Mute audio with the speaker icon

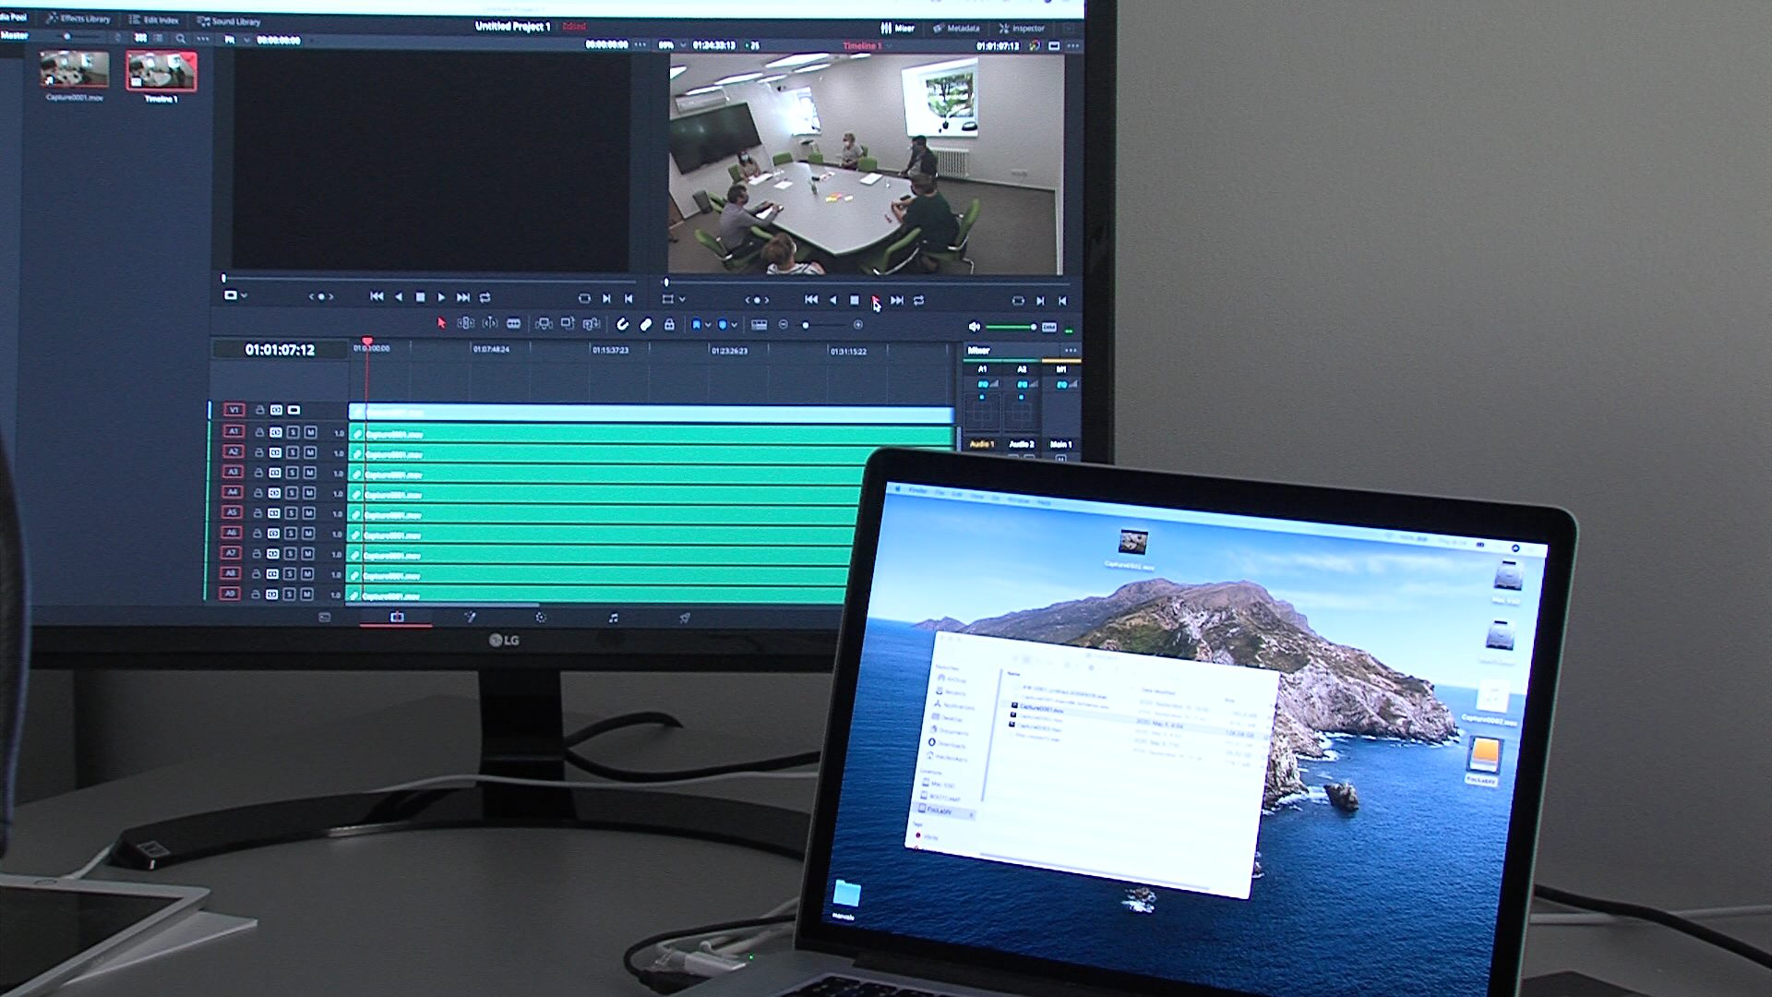[x=974, y=327]
